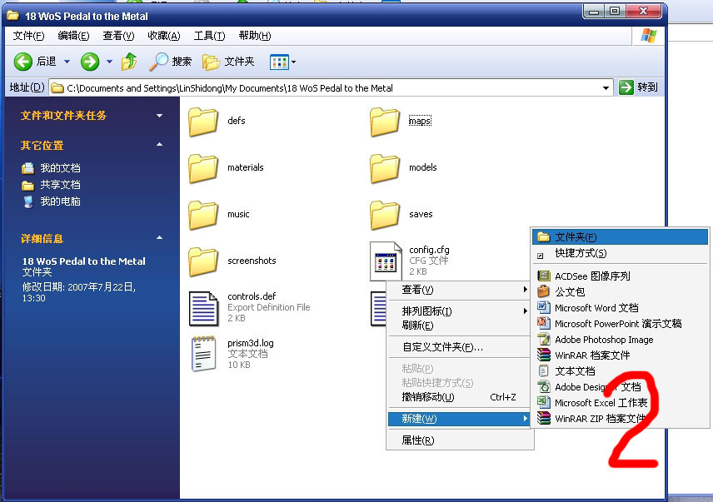Select the materials folder icon
This screenshot has width=713, height=502.
coord(203,168)
